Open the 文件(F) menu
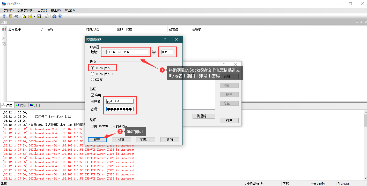367x186 pixels. 9,10
